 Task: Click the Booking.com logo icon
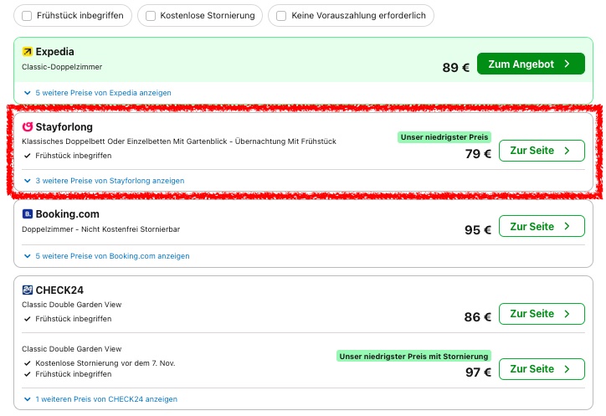click(x=28, y=213)
